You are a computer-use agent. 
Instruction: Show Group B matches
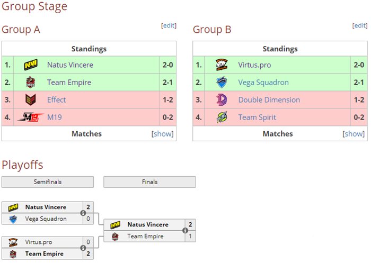coord(354,134)
